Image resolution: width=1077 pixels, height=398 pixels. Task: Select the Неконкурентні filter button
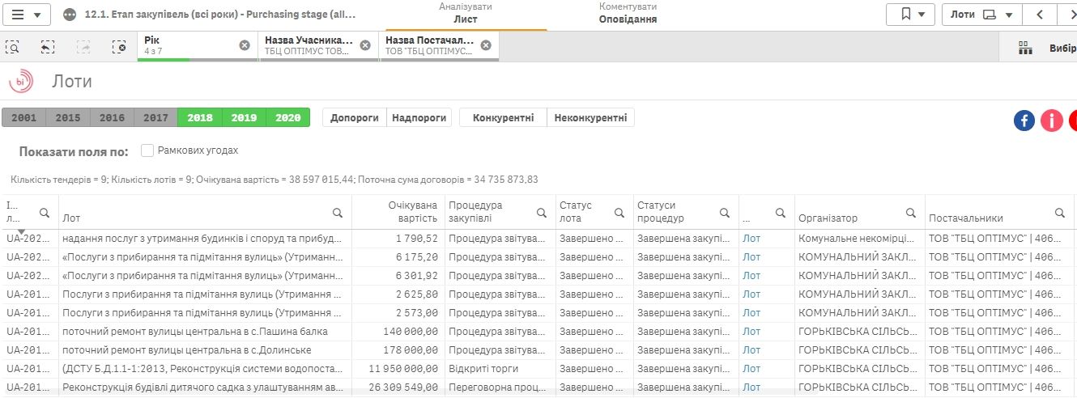coord(591,117)
